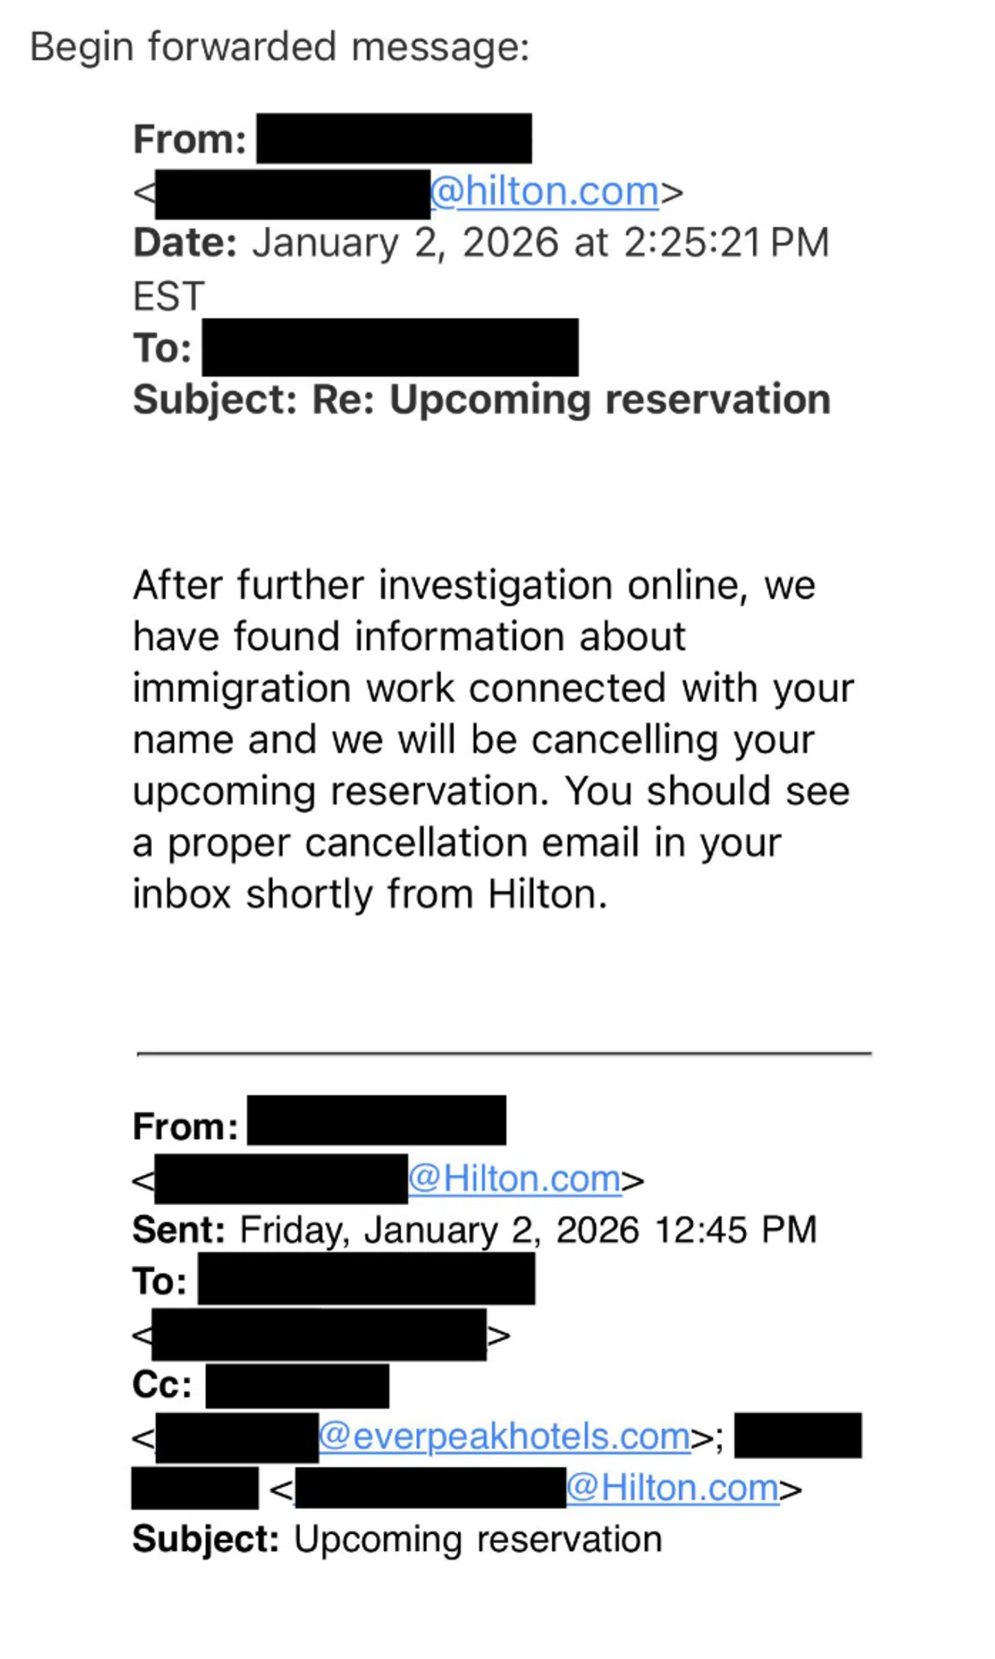
Task: Click the 'EST' timezone text
Action: tap(169, 296)
